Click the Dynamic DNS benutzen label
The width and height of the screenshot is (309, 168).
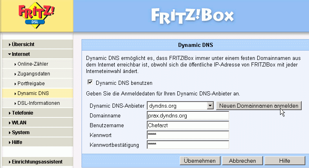(x=124, y=83)
